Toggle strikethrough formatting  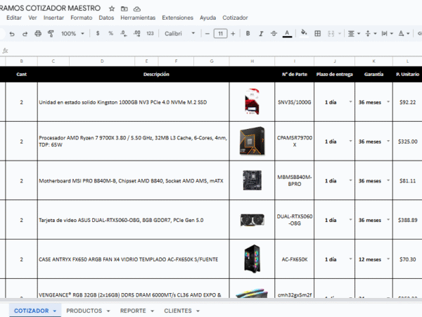point(273,33)
